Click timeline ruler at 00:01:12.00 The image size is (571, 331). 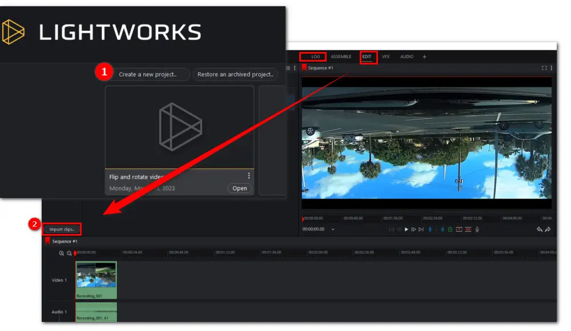pyautogui.click(x=225, y=252)
